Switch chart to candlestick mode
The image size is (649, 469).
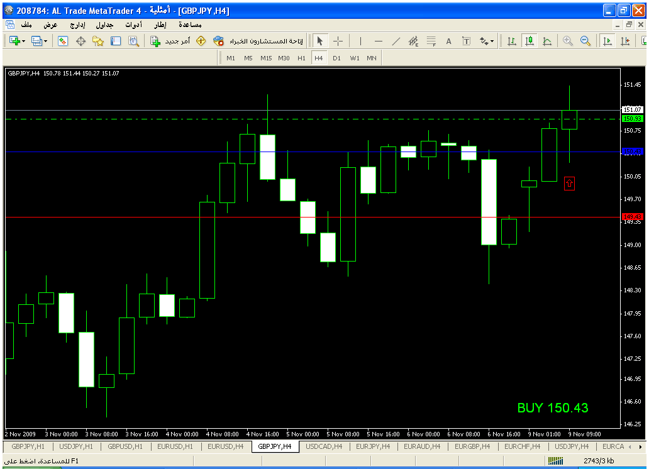coord(530,41)
